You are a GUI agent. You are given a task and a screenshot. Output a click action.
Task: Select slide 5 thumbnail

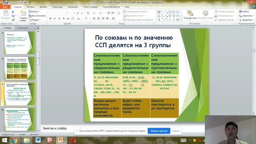pos(20,43)
